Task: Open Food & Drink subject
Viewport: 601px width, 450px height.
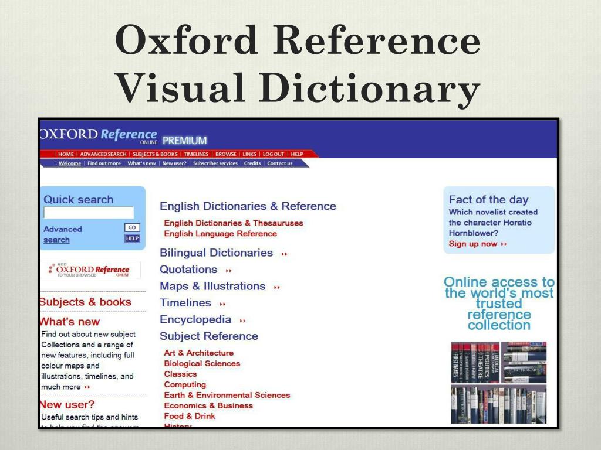Action: click(x=190, y=416)
